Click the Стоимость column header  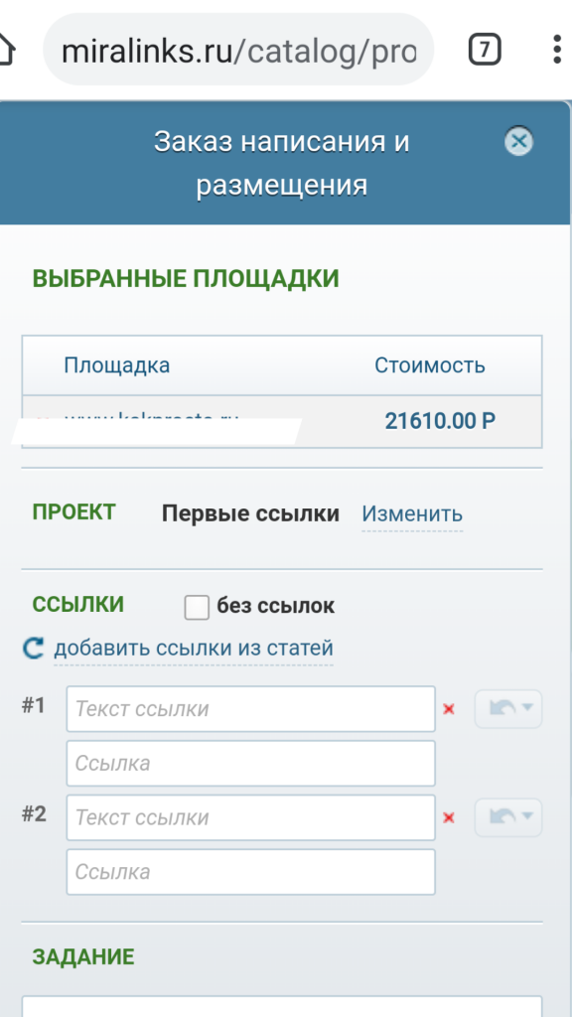429,365
